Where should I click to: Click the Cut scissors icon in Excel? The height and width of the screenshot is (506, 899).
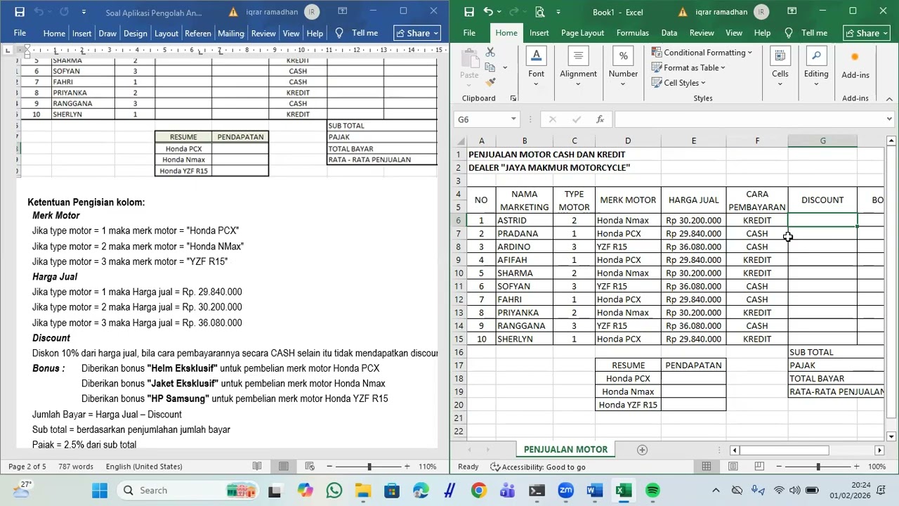click(490, 53)
